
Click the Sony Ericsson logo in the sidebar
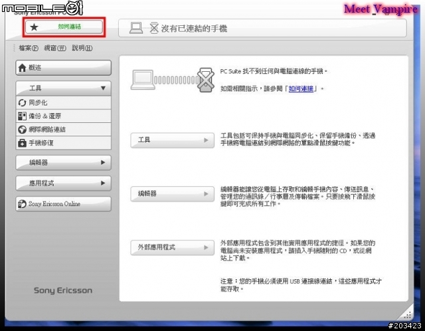63,290
